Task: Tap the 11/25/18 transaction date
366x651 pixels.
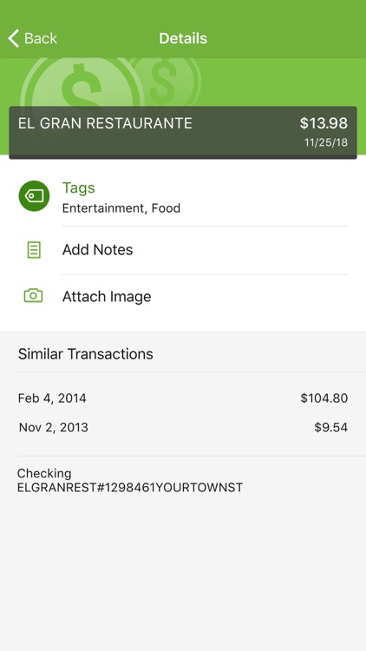Action: point(326,142)
